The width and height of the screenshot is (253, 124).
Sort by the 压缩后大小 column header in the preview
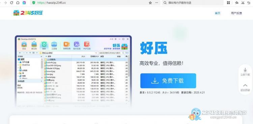(94, 57)
